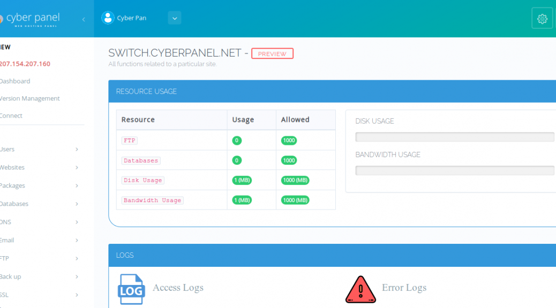Click the Bandwidth Usage resource badge

point(154,199)
